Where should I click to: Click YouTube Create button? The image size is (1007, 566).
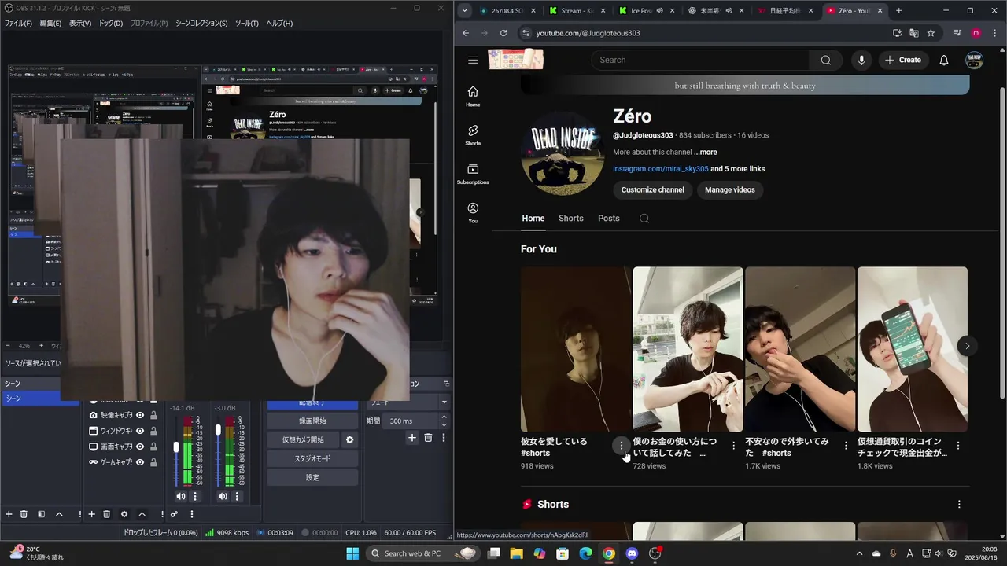tap(902, 60)
